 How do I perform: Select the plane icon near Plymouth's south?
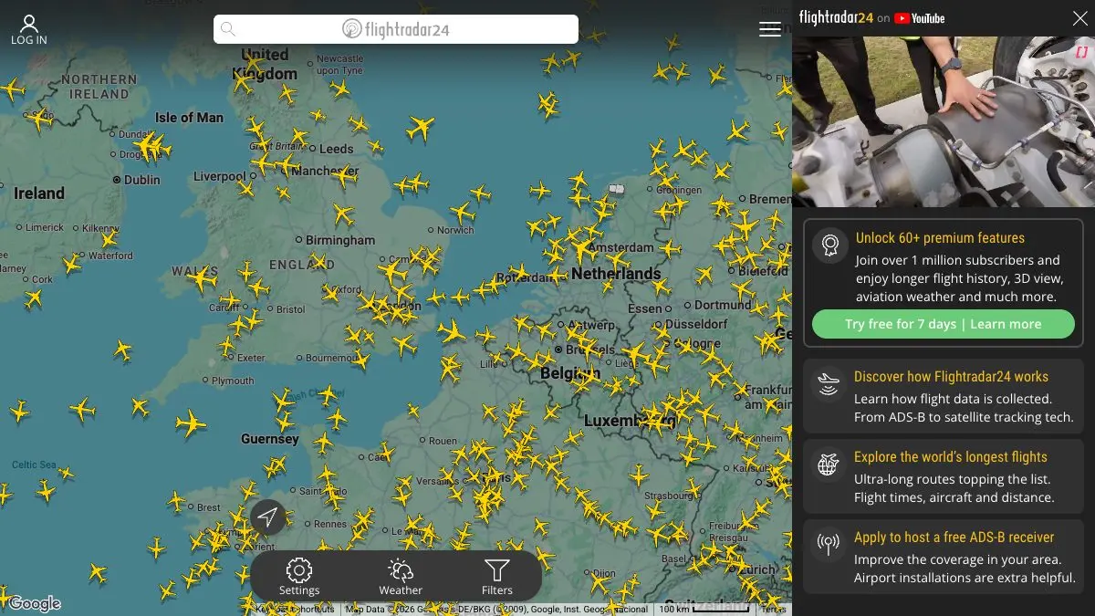190,423
